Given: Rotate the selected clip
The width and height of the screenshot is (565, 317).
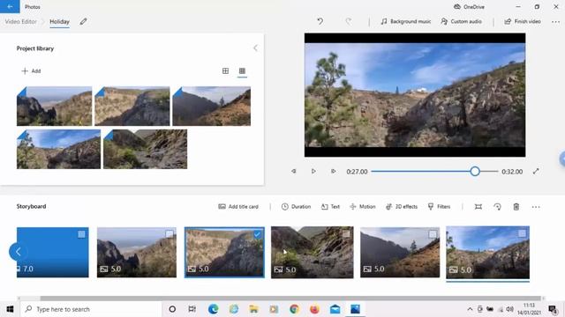Looking at the screenshot, I should click(x=497, y=207).
